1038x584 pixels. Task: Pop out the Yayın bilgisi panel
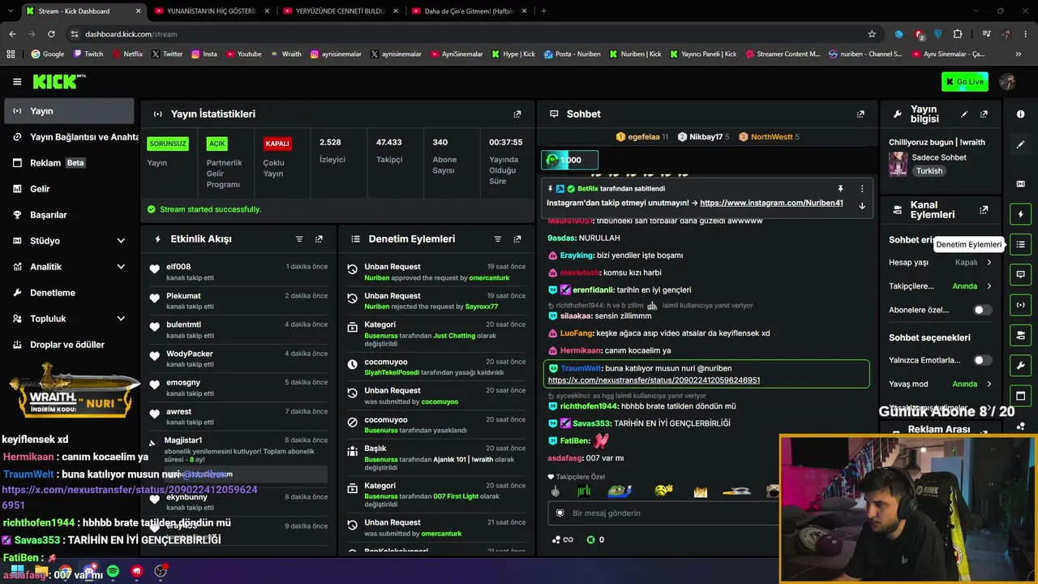pos(984,114)
